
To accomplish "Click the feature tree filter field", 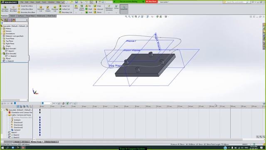I will click(15, 23).
